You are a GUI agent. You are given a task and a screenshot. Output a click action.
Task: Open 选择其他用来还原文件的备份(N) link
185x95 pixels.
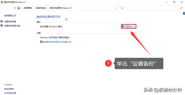coord(57,42)
